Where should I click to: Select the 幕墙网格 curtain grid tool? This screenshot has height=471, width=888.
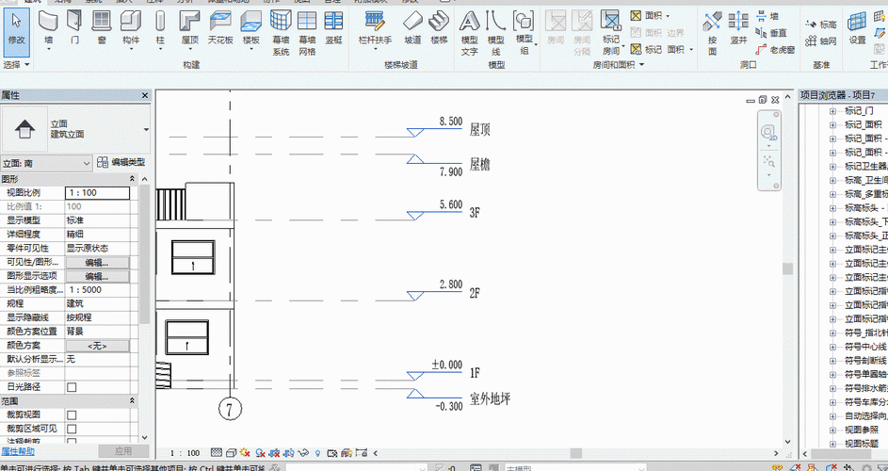[307, 33]
